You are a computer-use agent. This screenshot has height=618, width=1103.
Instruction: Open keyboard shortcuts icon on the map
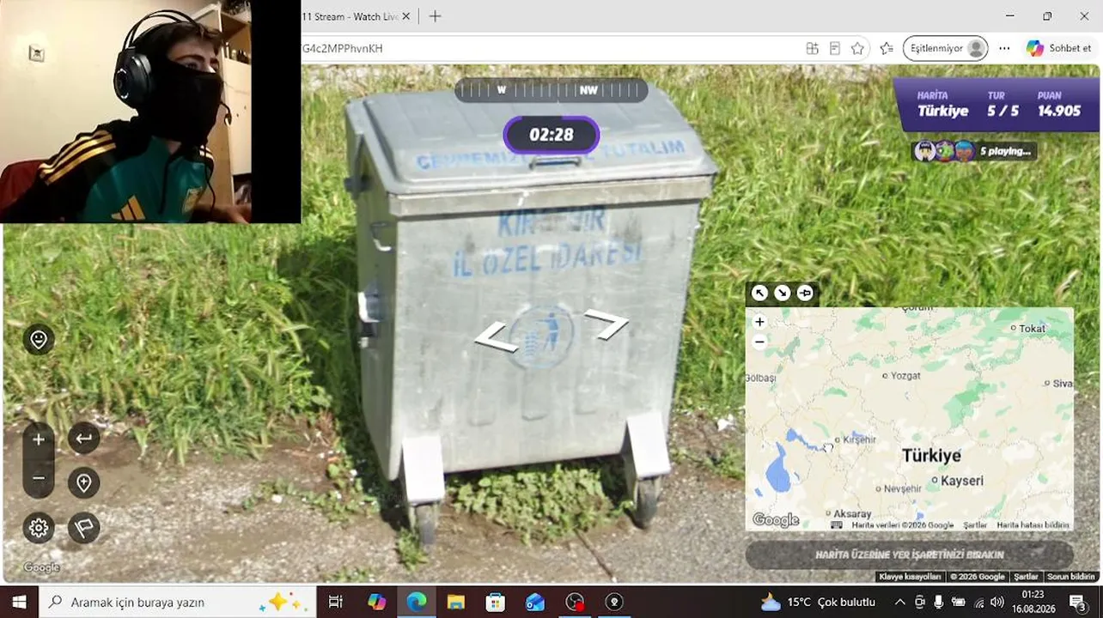[x=837, y=524]
